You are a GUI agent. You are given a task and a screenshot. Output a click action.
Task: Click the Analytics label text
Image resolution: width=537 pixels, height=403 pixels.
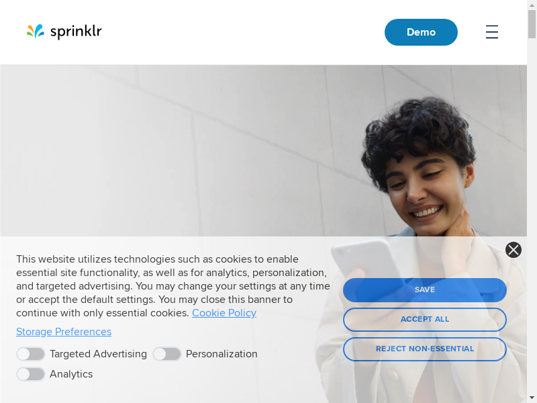pyautogui.click(x=71, y=374)
